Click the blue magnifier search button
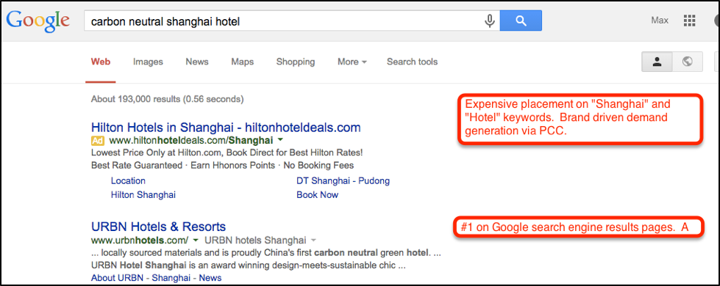720x286 pixels. pyautogui.click(x=521, y=21)
